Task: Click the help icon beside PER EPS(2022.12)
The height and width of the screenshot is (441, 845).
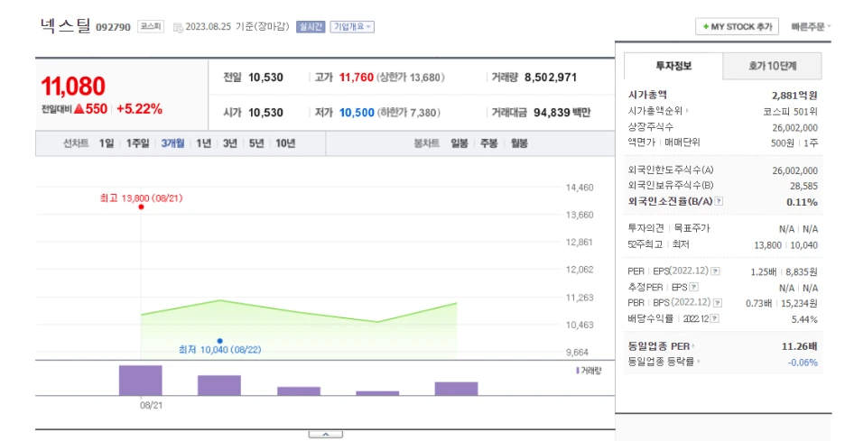Action: (x=715, y=271)
